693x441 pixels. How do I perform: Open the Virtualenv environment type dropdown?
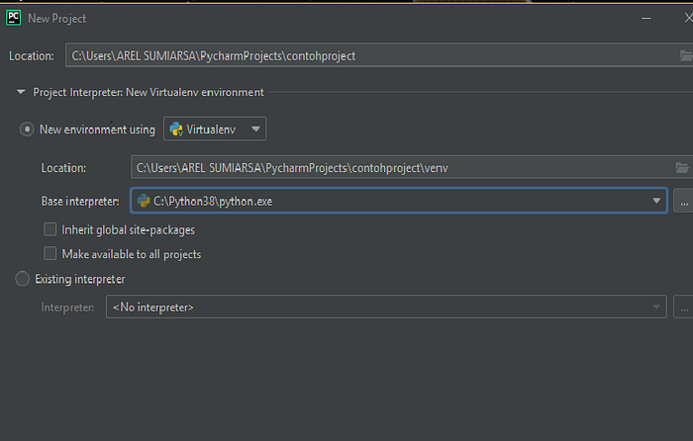click(x=215, y=129)
